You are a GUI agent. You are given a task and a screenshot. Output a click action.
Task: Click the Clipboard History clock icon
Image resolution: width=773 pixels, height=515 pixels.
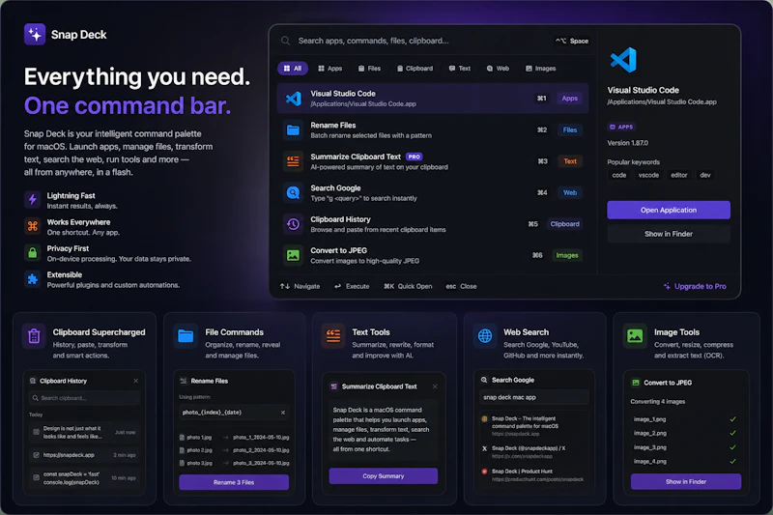[293, 224]
